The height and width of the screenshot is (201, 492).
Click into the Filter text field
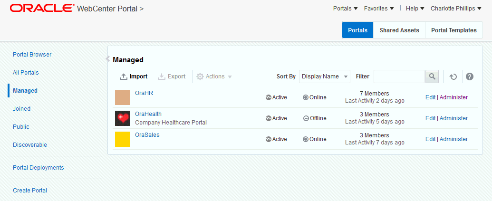(x=398, y=77)
